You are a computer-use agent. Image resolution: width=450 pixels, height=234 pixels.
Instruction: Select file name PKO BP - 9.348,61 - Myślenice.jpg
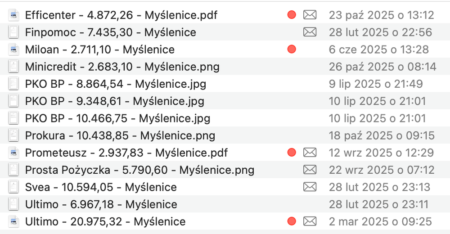click(115, 101)
